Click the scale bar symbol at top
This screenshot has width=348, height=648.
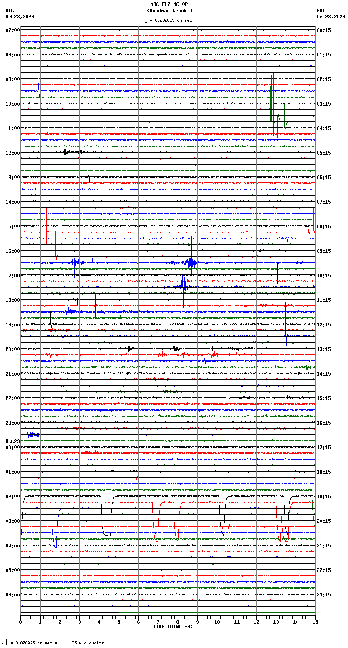(x=146, y=19)
